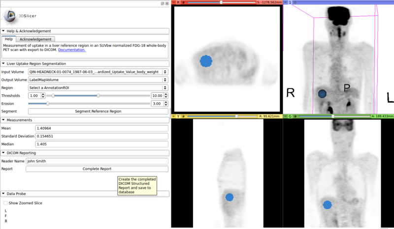Click the Erosion slider handle
394x229 pixels.
pyautogui.click(x=48, y=104)
